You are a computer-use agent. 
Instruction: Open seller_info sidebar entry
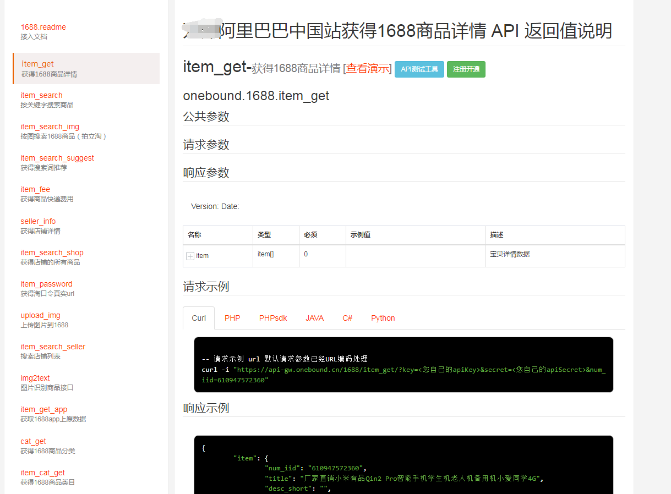pyautogui.click(x=38, y=221)
